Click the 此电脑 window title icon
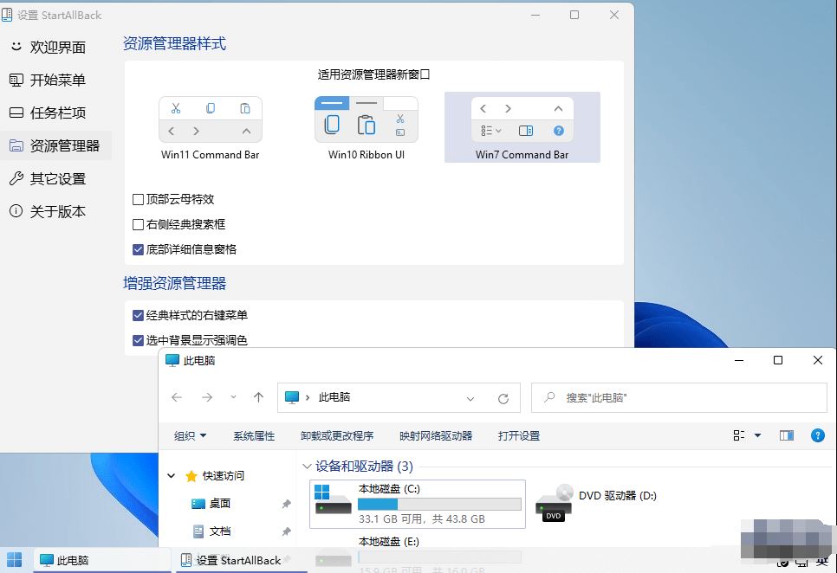837x573 pixels. click(x=172, y=360)
